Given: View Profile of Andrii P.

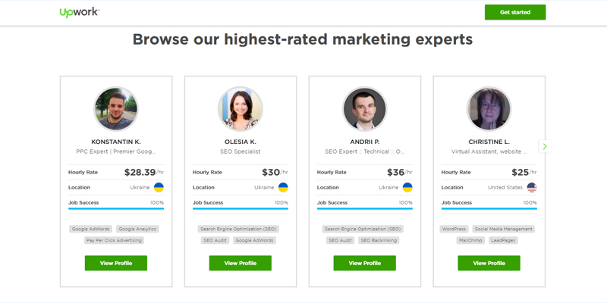Looking at the screenshot, I should tap(365, 263).
